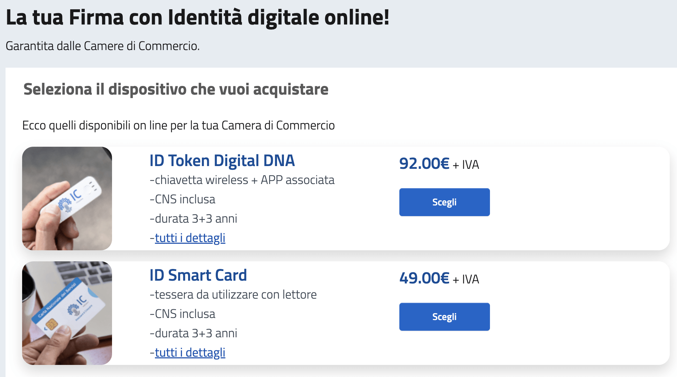Click 'CNS inclusa' under ID Token Digital DNA
The image size is (677, 377).
182,199
